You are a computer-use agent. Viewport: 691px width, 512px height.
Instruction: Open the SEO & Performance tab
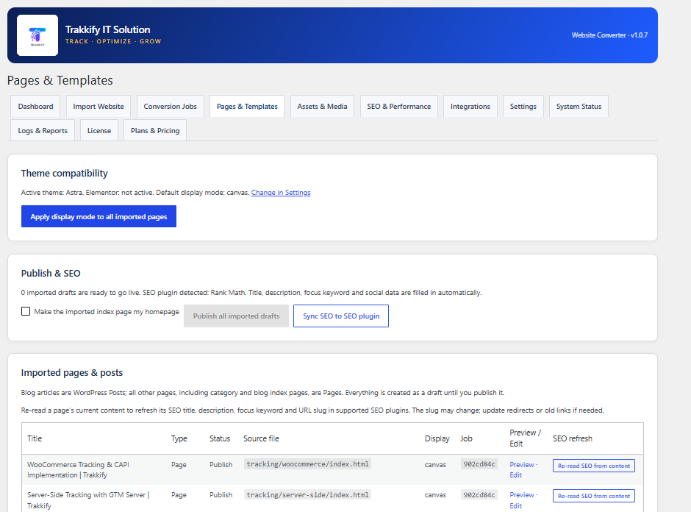pos(399,106)
